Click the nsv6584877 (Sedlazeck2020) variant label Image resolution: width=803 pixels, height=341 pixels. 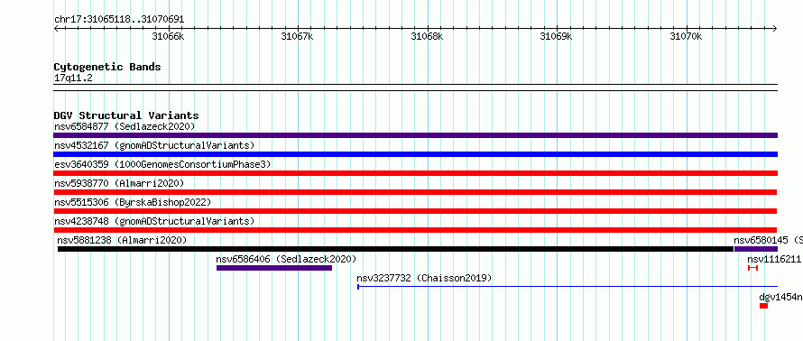125,126
